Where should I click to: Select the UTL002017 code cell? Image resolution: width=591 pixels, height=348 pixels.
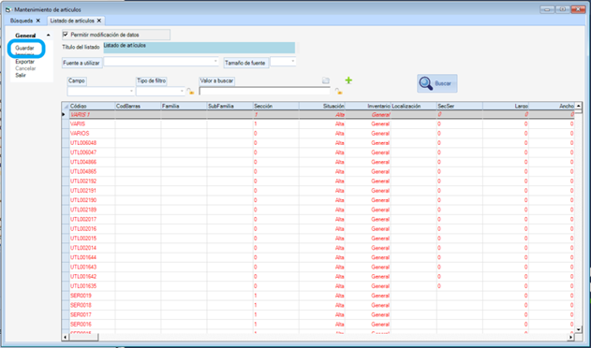click(93, 219)
